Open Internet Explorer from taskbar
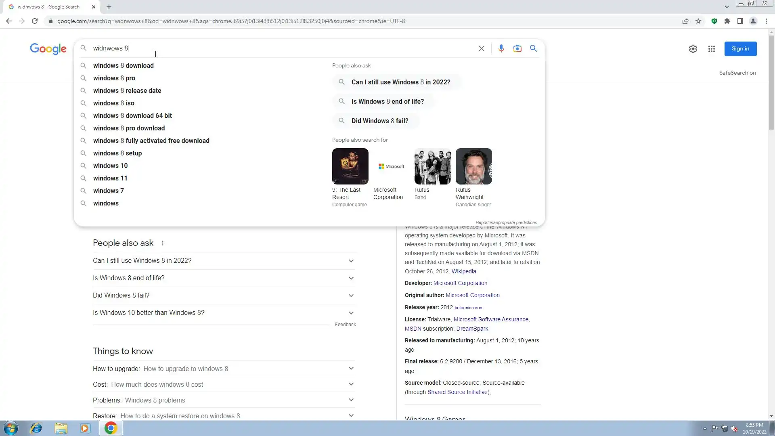The image size is (775, 436). (x=36, y=428)
